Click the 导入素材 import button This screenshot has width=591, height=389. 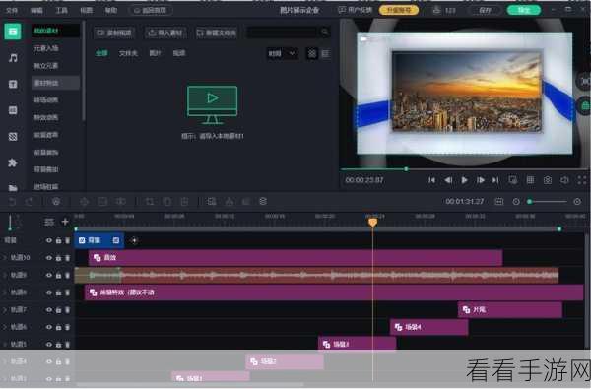[165, 32]
